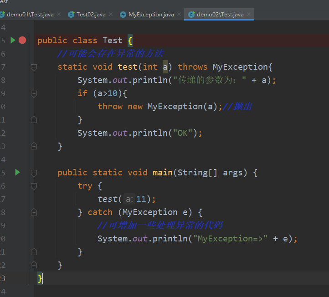The width and height of the screenshot is (329, 297).
Task: Remove the red breakpoint on the class line
Action: click(22, 40)
